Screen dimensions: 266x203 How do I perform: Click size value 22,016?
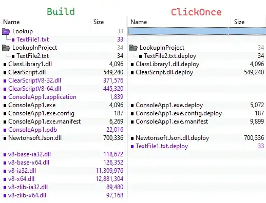pyautogui.click(x=115, y=130)
